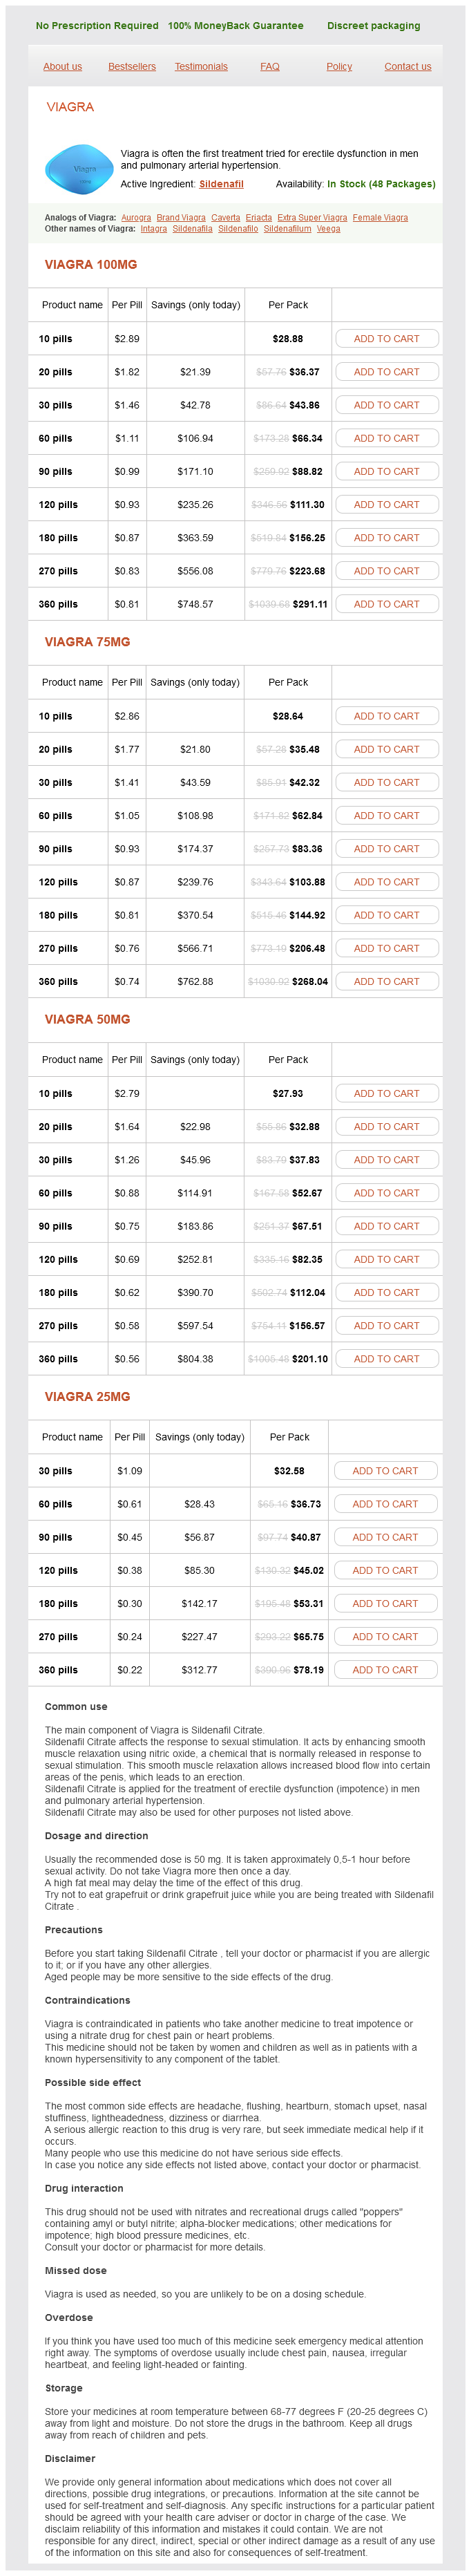Open the About us menu link

pyautogui.click(x=62, y=67)
